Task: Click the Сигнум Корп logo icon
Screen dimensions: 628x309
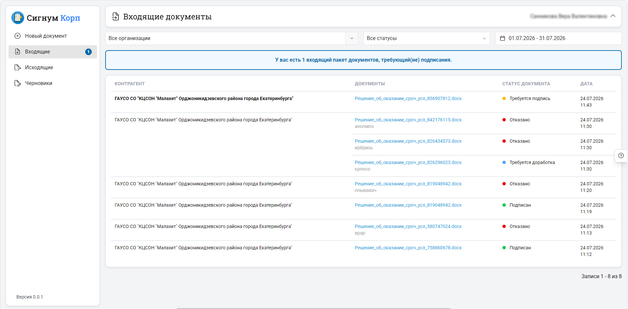Action: pos(18,18)
